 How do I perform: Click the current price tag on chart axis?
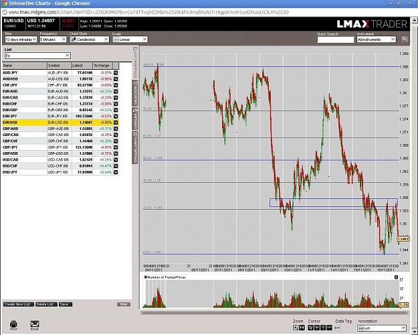point(403,239)
